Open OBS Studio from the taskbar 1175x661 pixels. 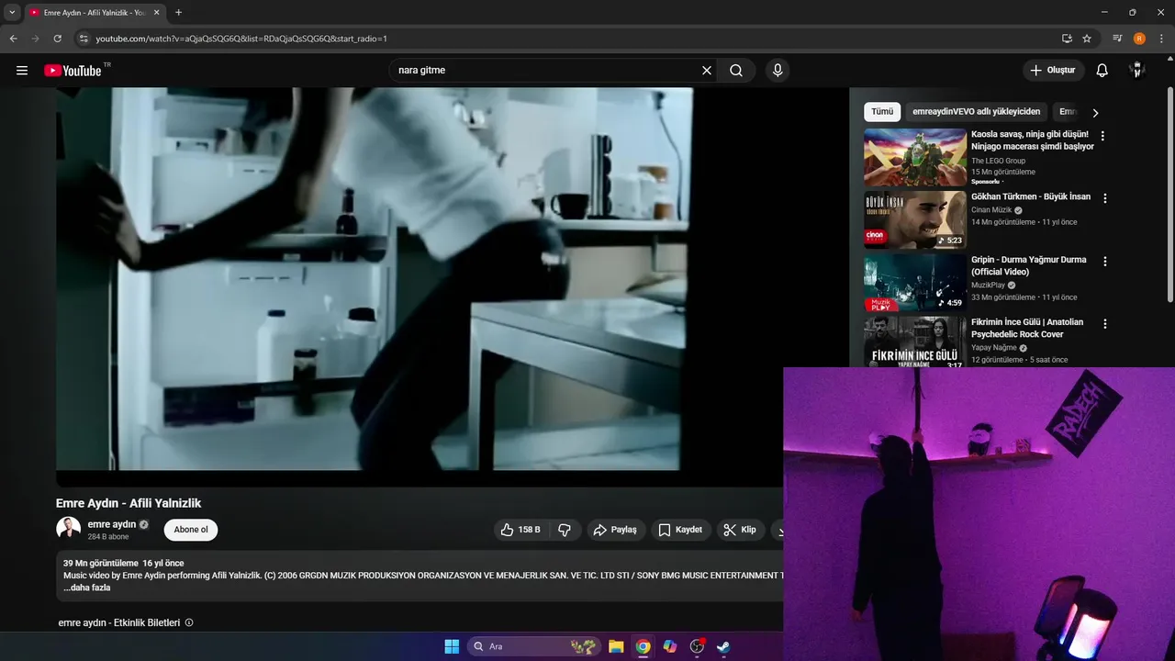click(x=697, y=646)
